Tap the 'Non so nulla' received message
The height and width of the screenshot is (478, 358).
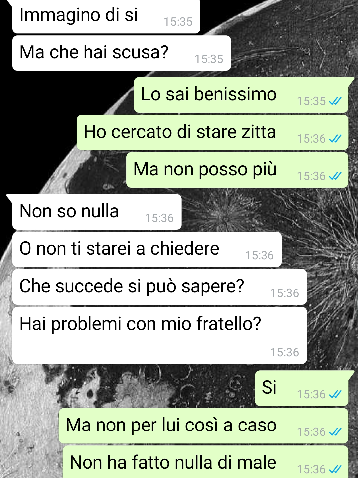[x=97, y=212]
